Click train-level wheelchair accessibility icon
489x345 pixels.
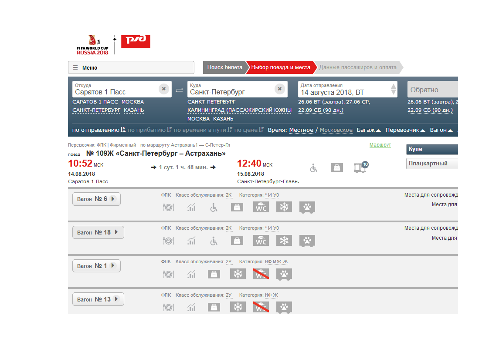point(313,168)
